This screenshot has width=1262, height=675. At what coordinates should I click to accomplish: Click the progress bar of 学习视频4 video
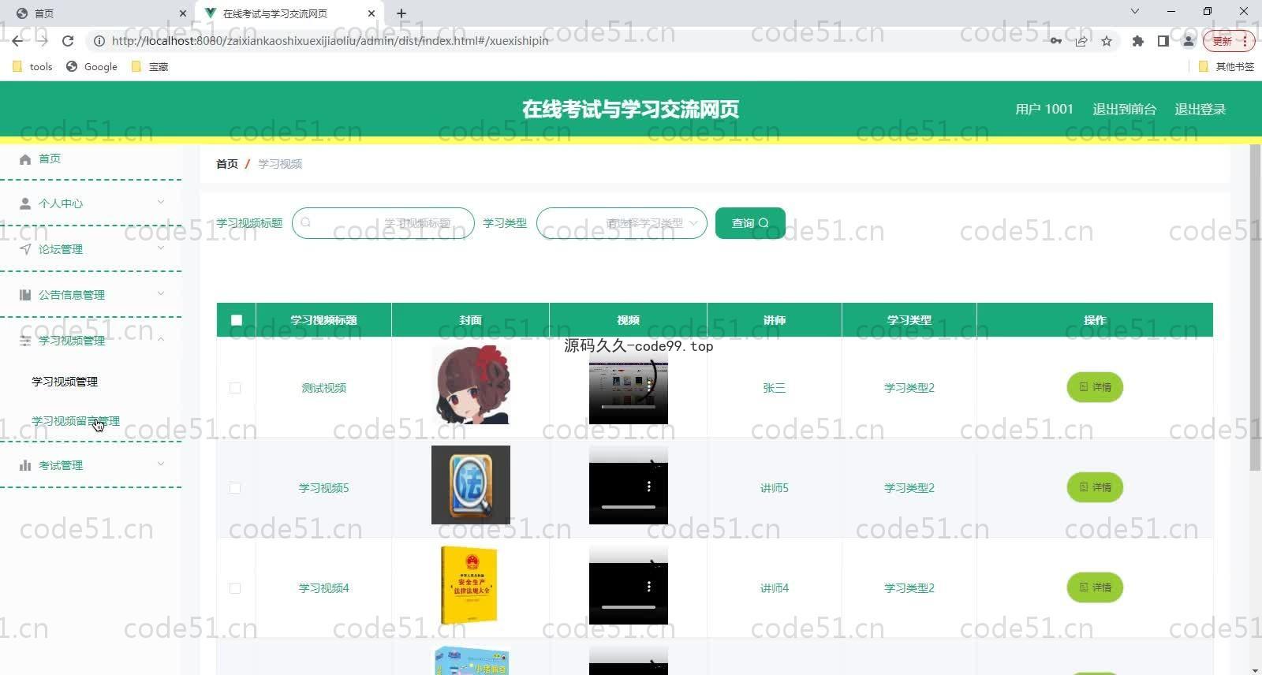[x=629, y=607]
